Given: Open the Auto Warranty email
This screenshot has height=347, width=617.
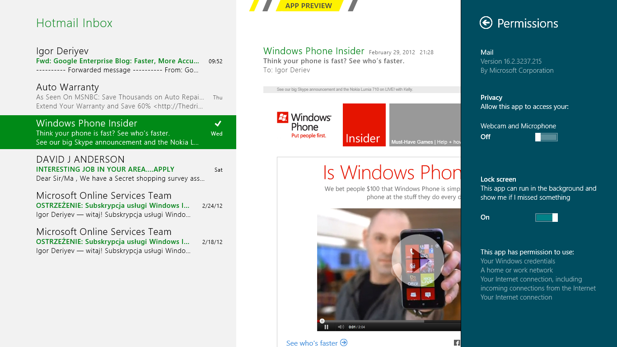Looking at the screenshot, I should click(118, 96).
